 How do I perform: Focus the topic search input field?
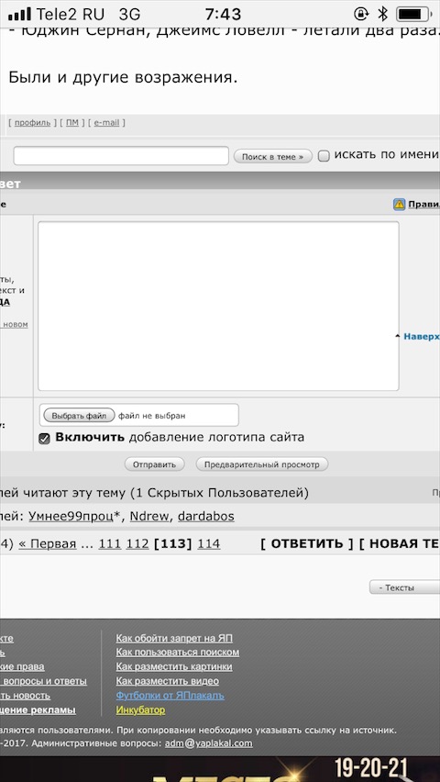click(121, 156)
